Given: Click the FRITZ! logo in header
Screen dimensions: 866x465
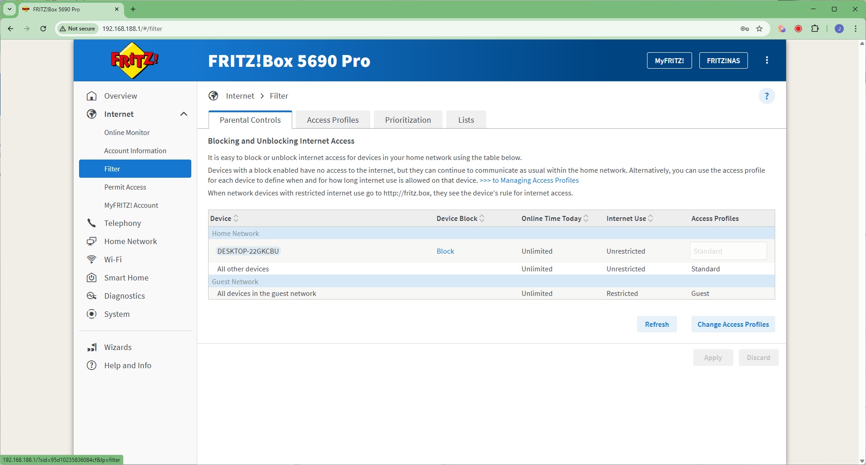Looking at the screenshot, I should click(x=134, y=60).
